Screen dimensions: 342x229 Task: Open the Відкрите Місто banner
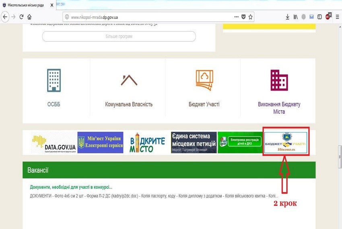(x=147, y=142)
